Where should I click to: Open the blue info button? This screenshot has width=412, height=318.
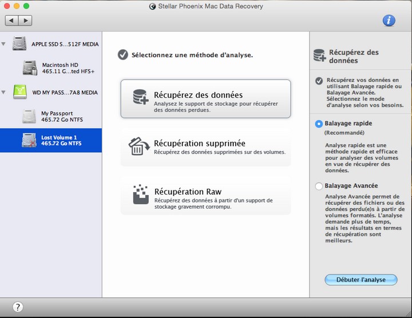point(389,21)
